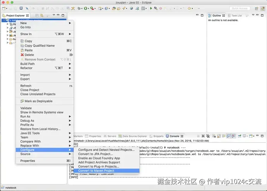This screenshot has height=191, width=267.
Task: Click the Skip All Breakpoints toolbar icon
Action: tap(27, 9)
